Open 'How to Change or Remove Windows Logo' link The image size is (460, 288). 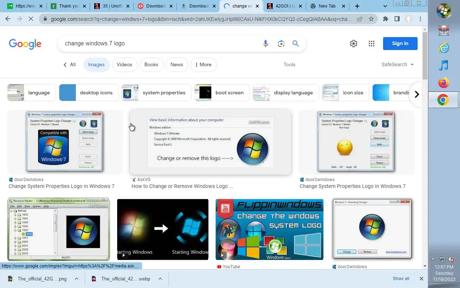click(x=182, y=186)
